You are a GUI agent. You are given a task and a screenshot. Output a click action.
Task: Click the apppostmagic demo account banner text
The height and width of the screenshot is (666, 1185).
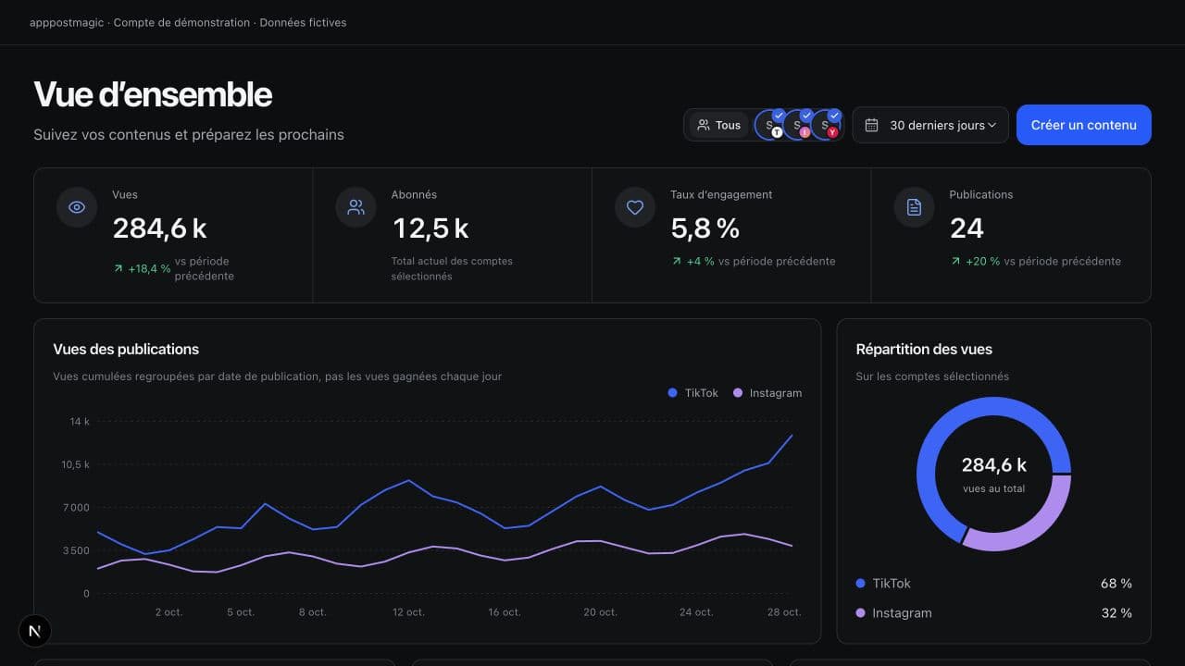point(188,22)
